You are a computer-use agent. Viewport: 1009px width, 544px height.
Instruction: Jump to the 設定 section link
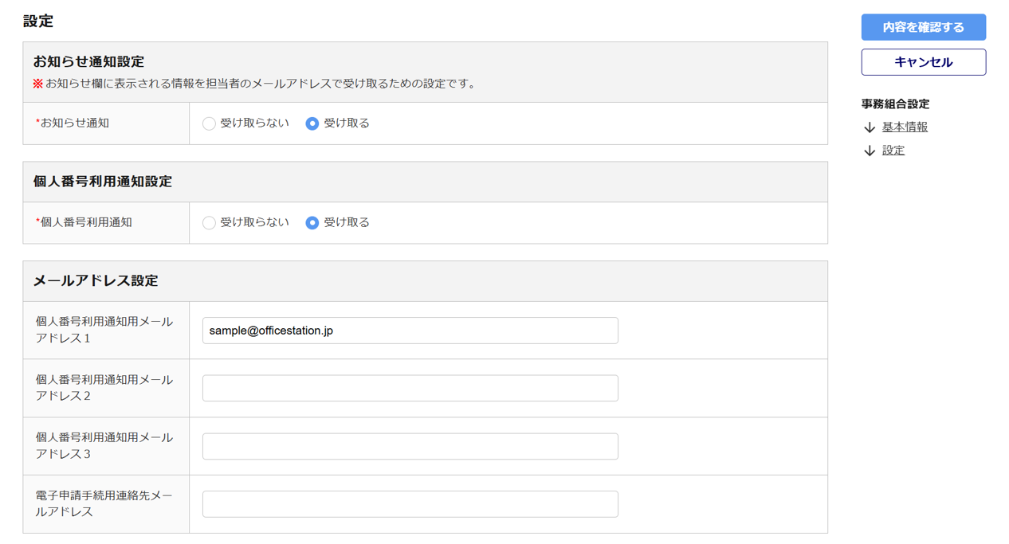(x=893, y=151)
